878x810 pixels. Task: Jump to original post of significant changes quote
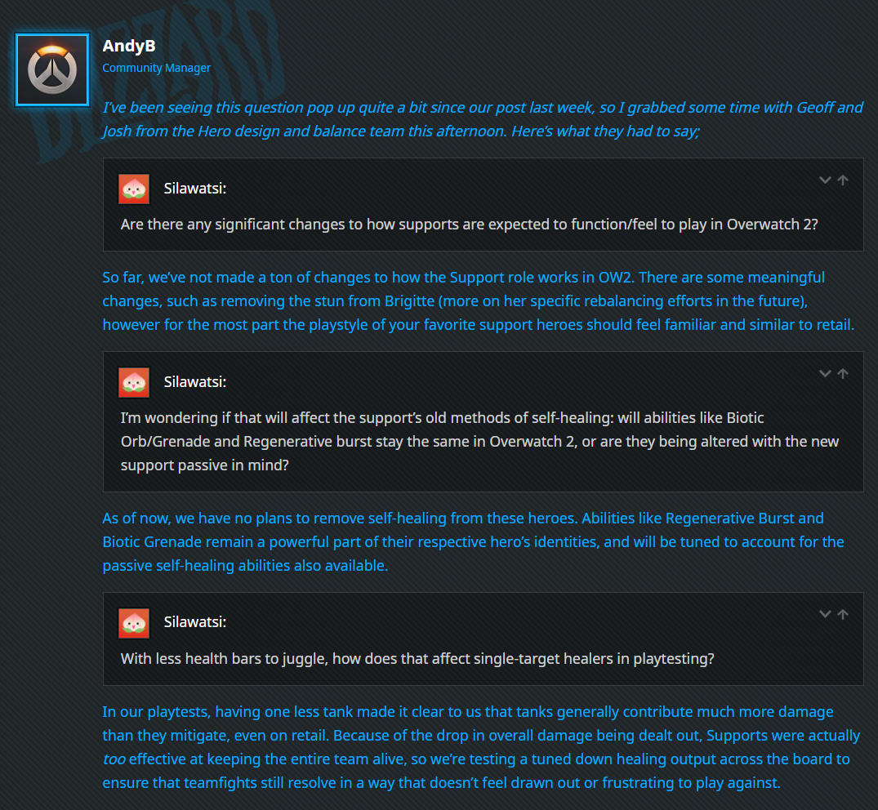pos(843,180)
